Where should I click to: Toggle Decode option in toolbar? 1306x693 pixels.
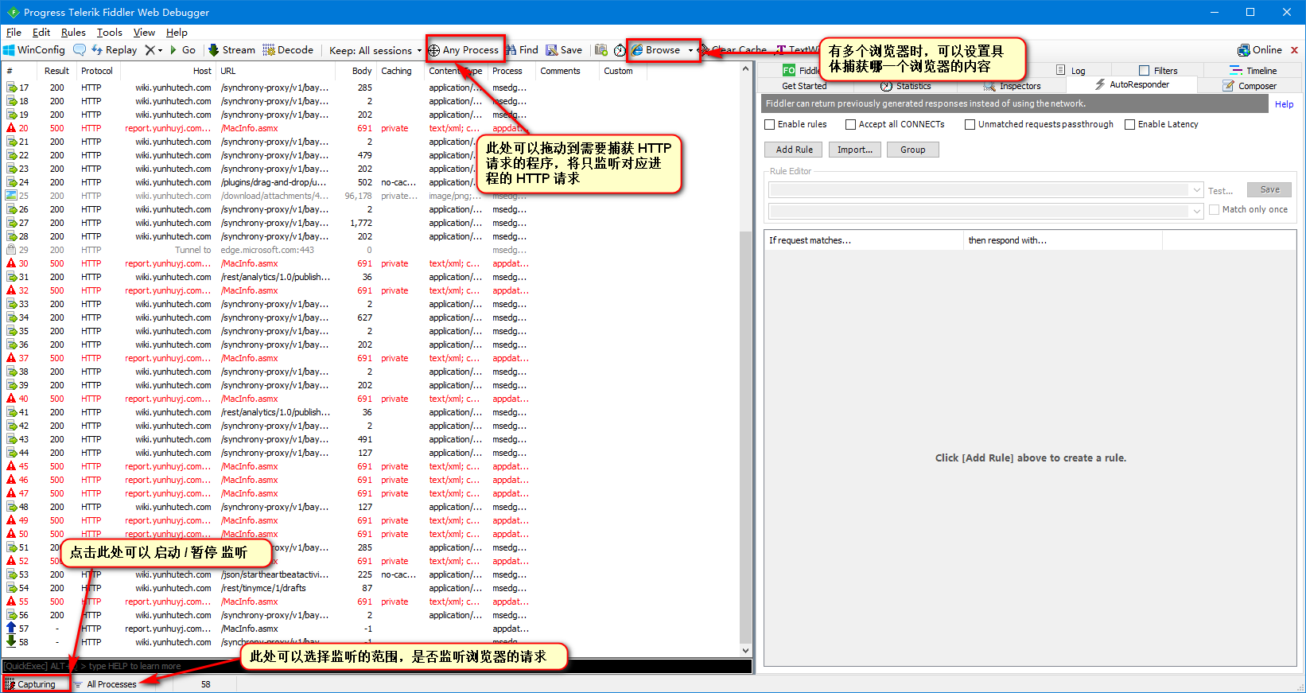(288, 50)
